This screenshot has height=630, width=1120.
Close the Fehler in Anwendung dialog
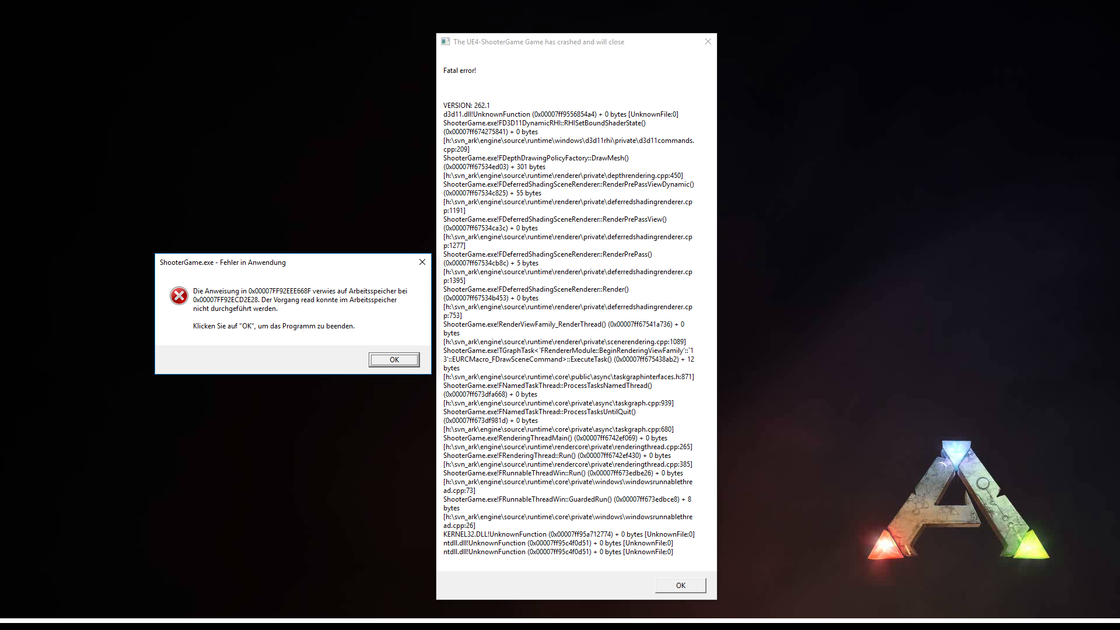(x=422, y=262)
